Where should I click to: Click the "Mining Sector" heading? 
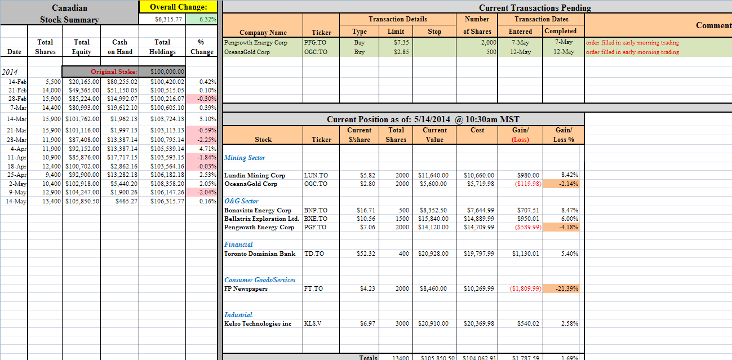pyautogui.click(x=245, y=158)
